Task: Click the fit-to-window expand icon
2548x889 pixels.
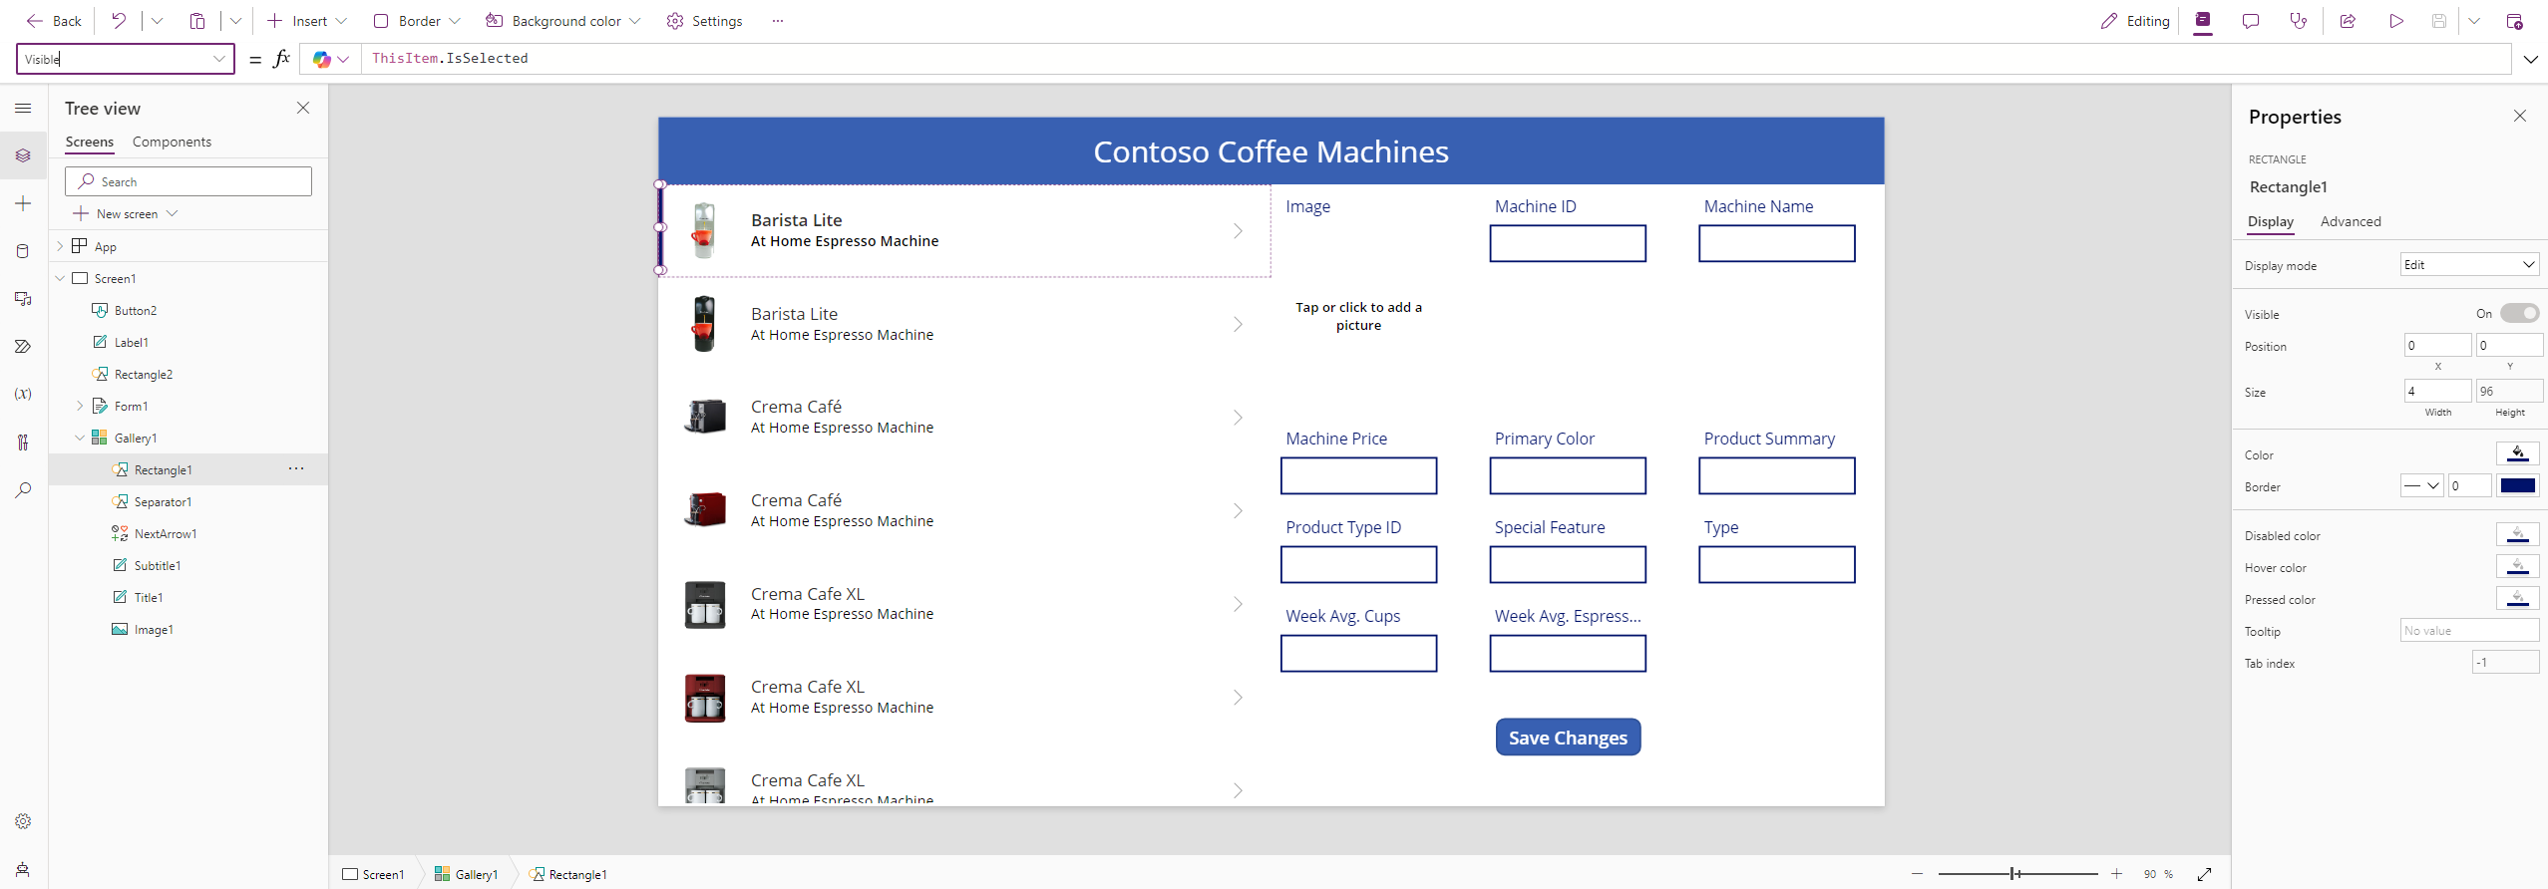Action: 2205,874
